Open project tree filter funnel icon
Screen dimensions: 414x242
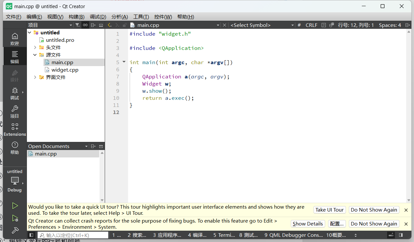pos(77,25)
